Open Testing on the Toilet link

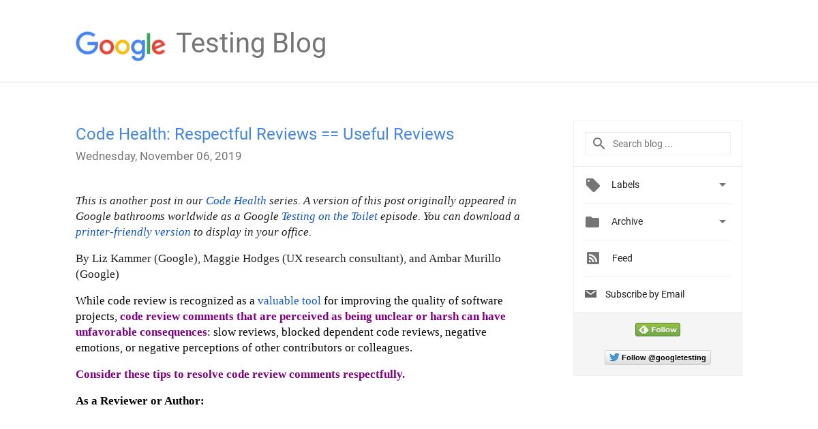click(329, 217)
